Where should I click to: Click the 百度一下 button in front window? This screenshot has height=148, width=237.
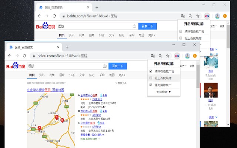[x=118, y=66]
